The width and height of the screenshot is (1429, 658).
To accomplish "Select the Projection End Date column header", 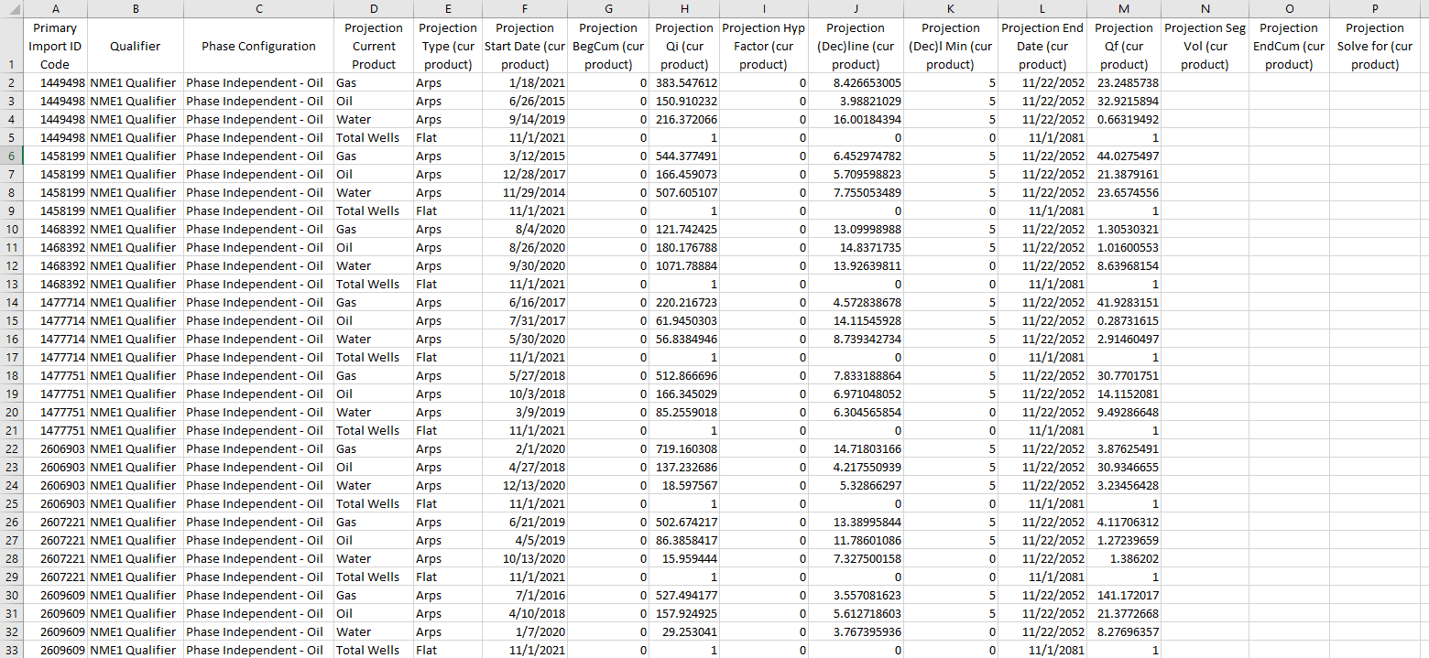I will click(x=1042, y=9).
